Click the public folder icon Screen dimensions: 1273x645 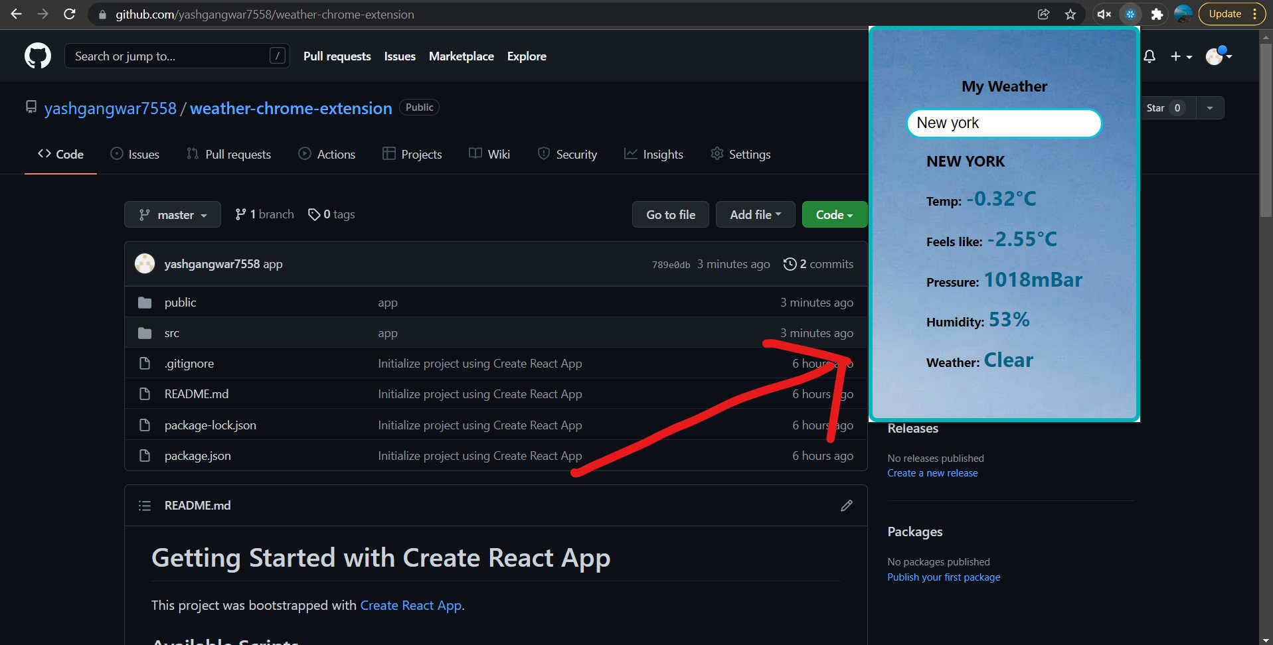145,303
